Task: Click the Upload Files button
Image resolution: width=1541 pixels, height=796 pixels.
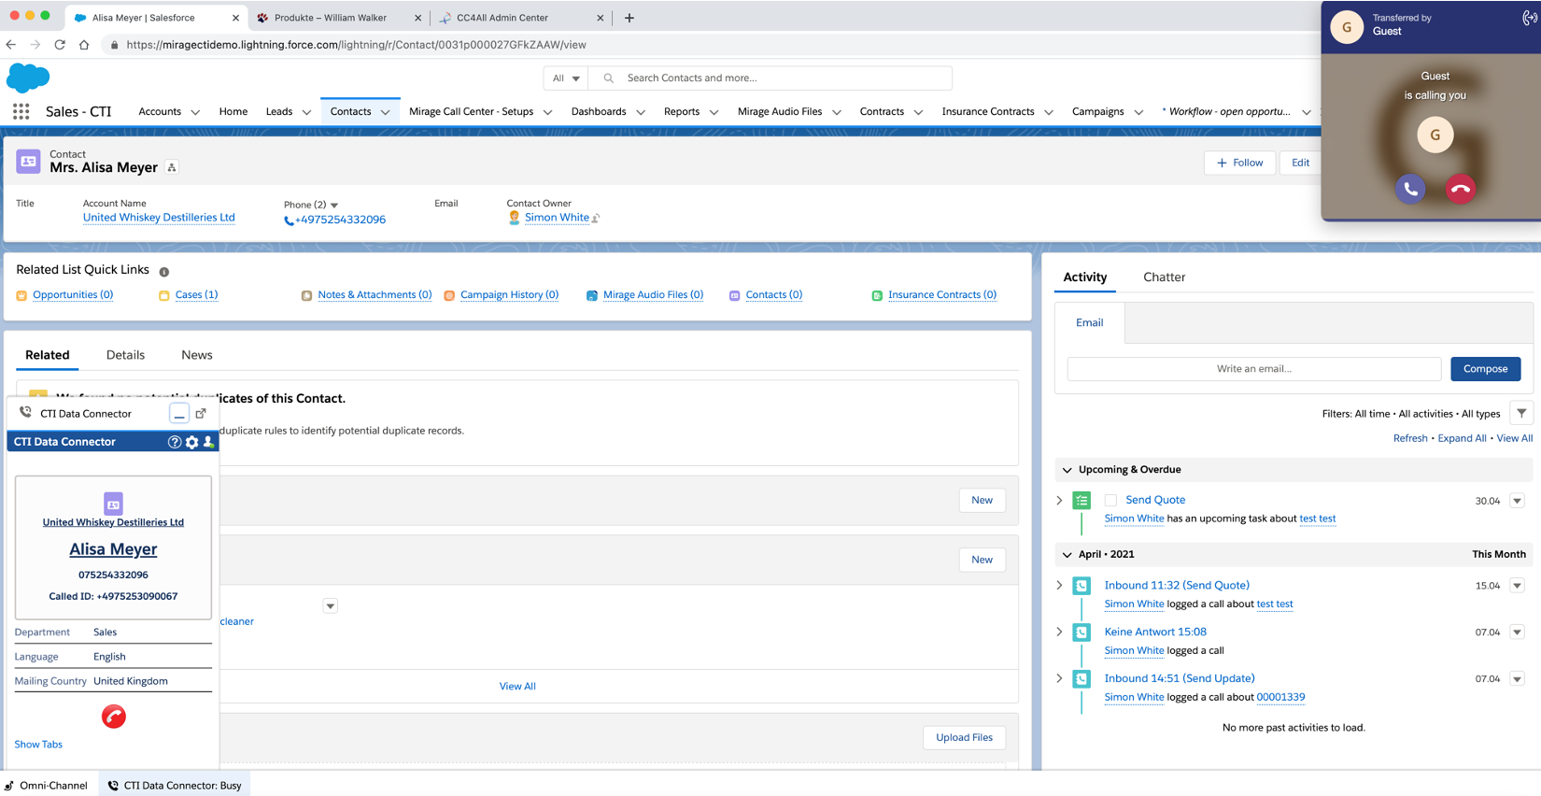Action: pyautogui.click(x=964, y=737)
